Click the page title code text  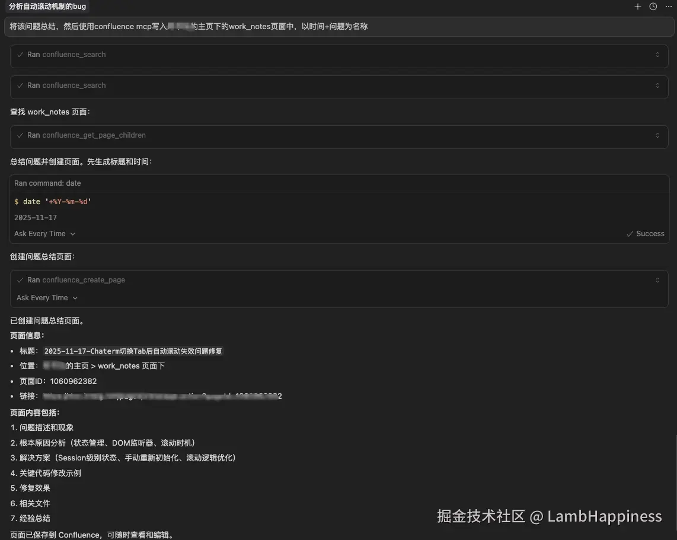pos(133,351)
